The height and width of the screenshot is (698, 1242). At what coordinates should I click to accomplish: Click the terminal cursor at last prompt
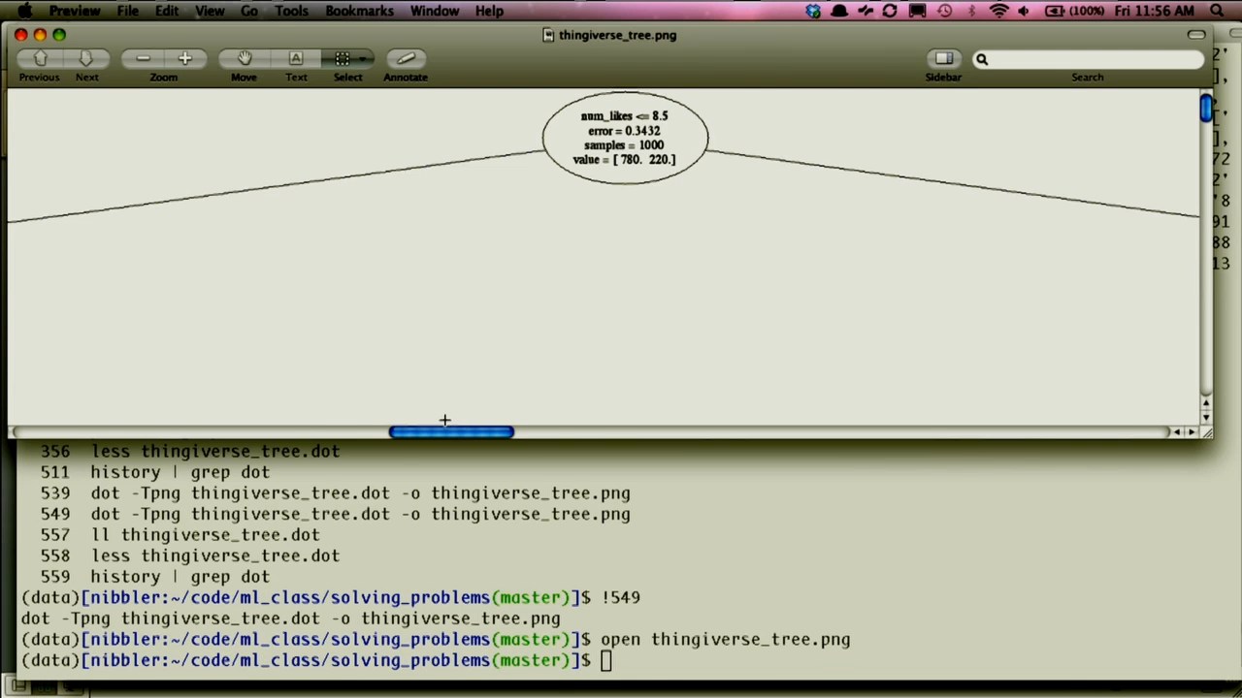[605, 661]
